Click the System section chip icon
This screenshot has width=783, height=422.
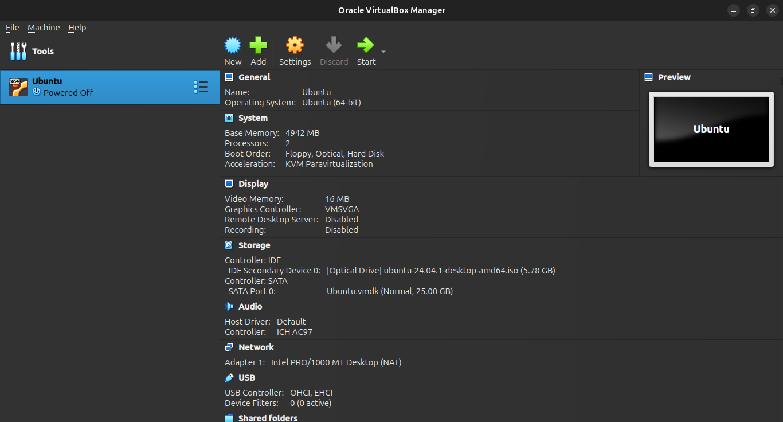tap(229, 118)
